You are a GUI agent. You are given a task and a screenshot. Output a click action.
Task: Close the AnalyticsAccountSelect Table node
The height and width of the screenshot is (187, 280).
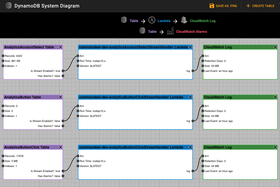pos(60,47)
